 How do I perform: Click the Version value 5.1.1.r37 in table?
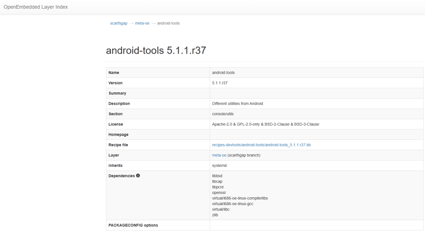click(219, 83)
